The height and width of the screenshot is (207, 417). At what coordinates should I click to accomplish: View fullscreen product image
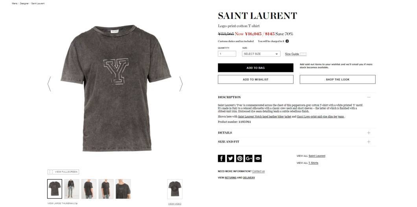(x=63, y=172)
